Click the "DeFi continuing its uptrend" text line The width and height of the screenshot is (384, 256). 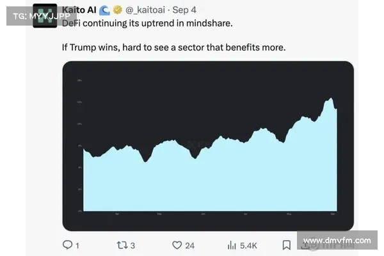pyautogui.click(x=147, y=23)
